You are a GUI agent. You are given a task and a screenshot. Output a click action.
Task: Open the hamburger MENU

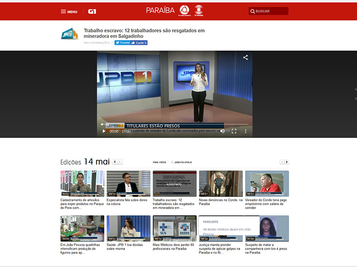69,12
